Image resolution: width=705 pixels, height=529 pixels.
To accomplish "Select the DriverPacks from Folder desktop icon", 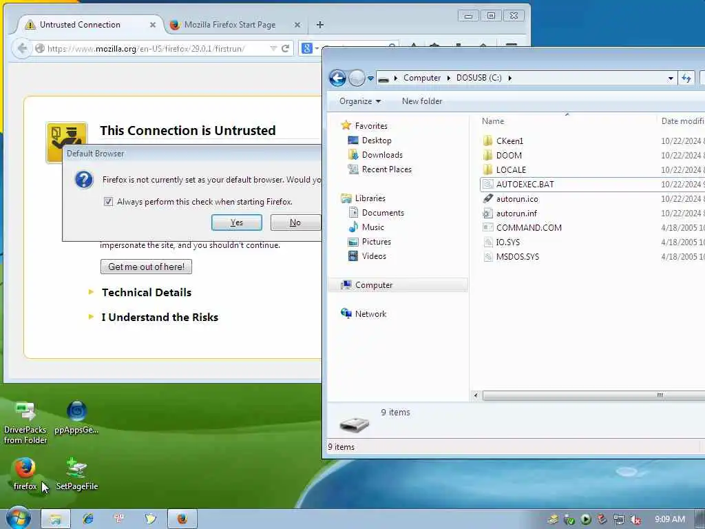I will click(25, 423).
